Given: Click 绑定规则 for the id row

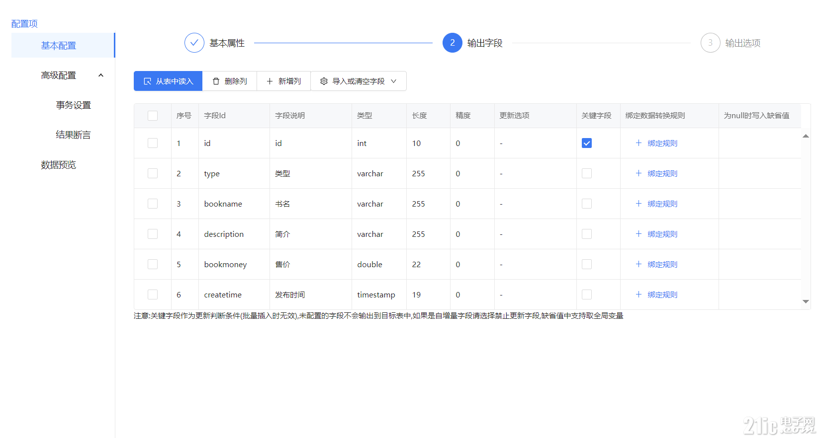Looking at the screenshot, I should point(656,143).
